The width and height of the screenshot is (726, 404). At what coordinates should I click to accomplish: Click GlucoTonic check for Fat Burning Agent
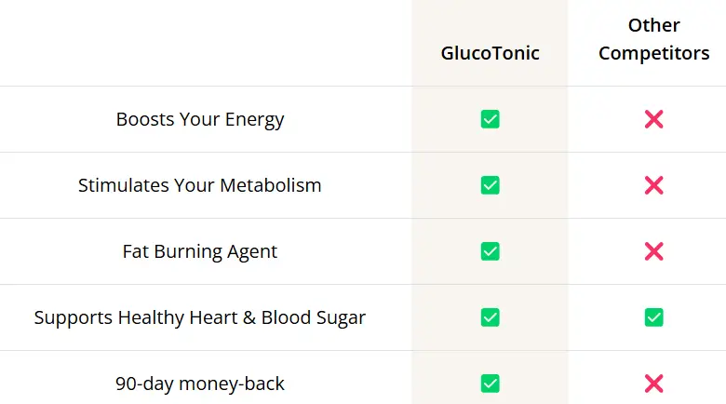(490, 251)
